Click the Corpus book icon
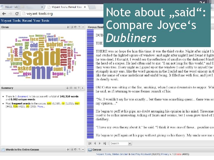 90,150
